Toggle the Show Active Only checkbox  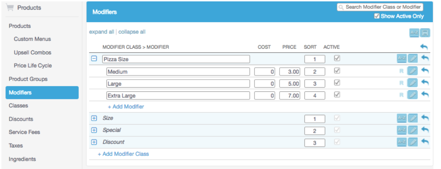click(x=377, y=16)
